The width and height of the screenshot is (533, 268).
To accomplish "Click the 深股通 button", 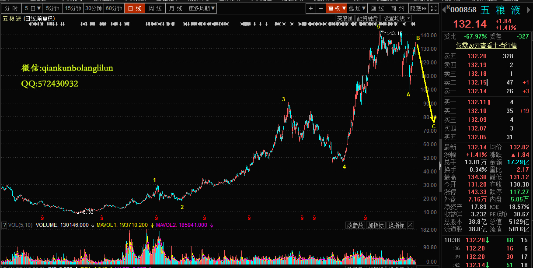I will tap(345, 18).
